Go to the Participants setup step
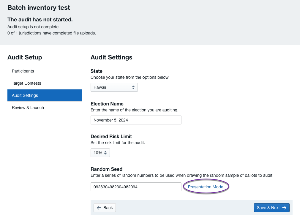This screenshot has width=300, height=224. (23, 71)
